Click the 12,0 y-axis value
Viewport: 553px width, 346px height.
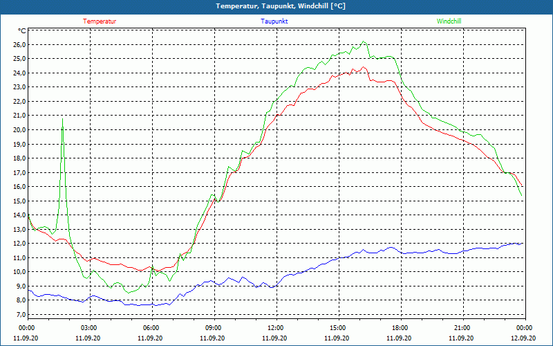(20, 244)
